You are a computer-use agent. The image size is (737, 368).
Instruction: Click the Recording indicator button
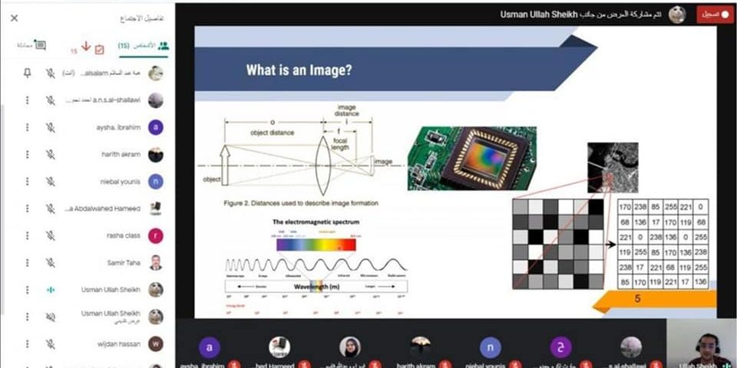pos(715,15)
